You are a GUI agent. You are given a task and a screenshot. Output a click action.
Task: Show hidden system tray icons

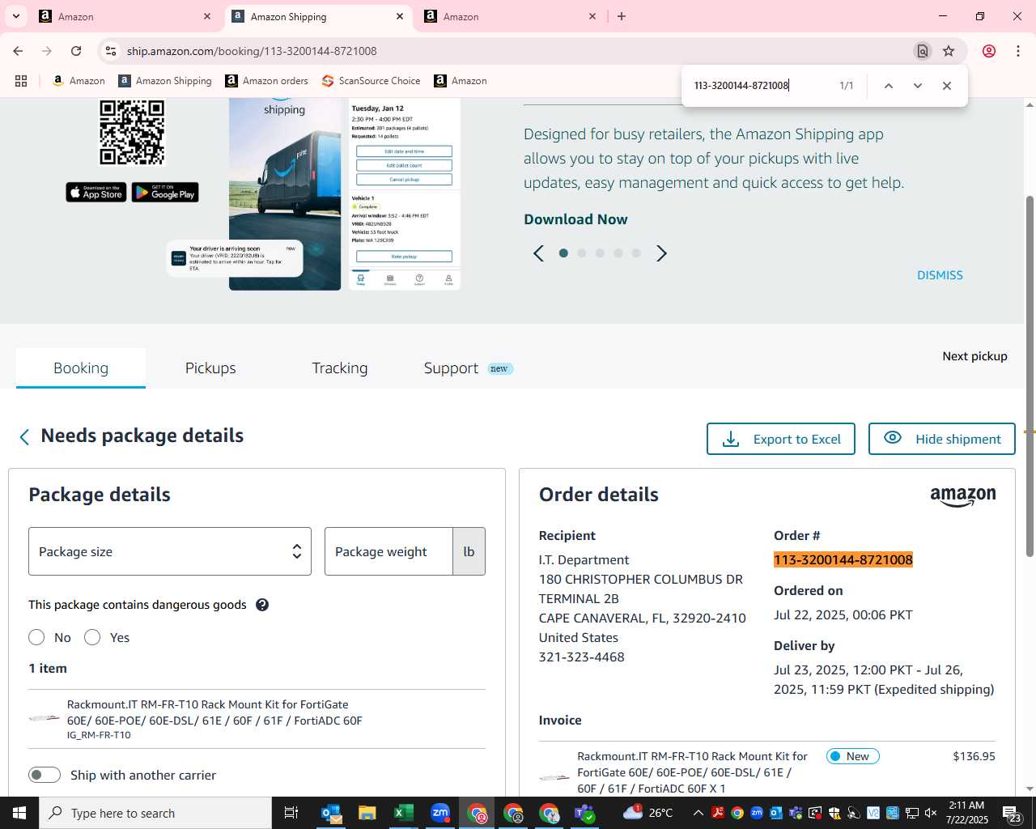698,813
